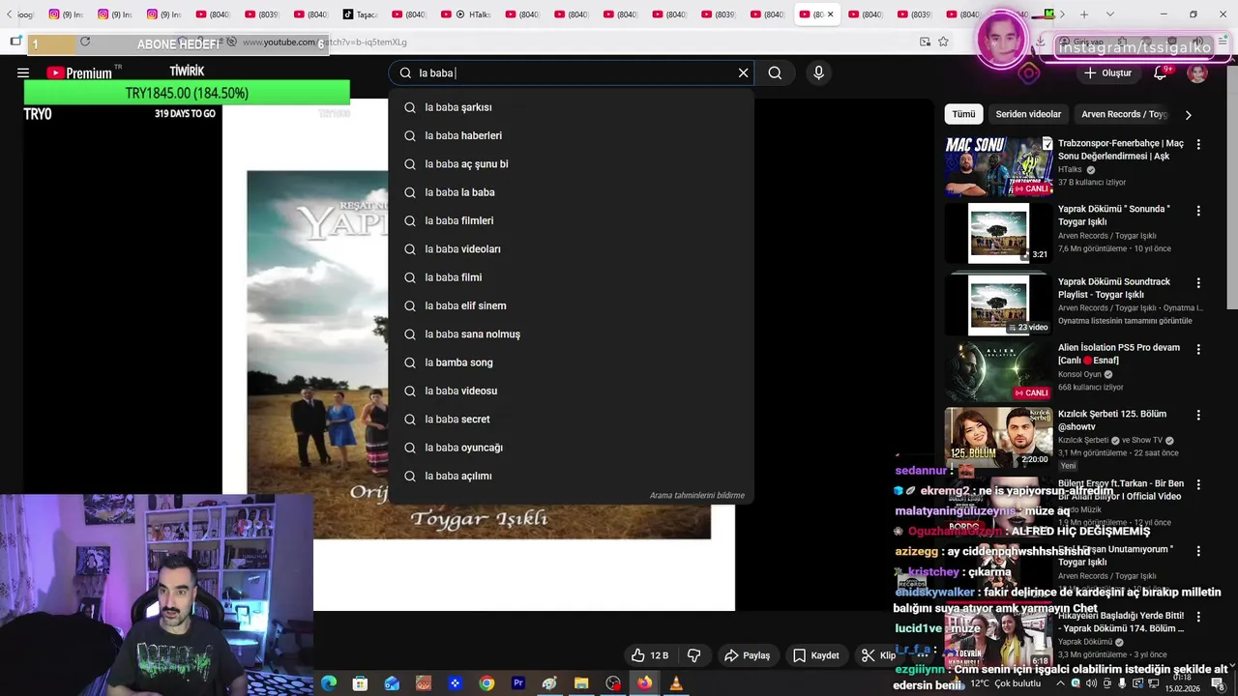Select suggestion 'la baba filmleri'

[x=571, y=220]
